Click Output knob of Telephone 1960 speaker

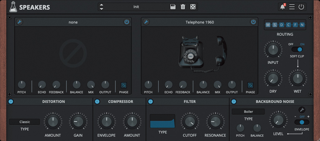[232, 85]
